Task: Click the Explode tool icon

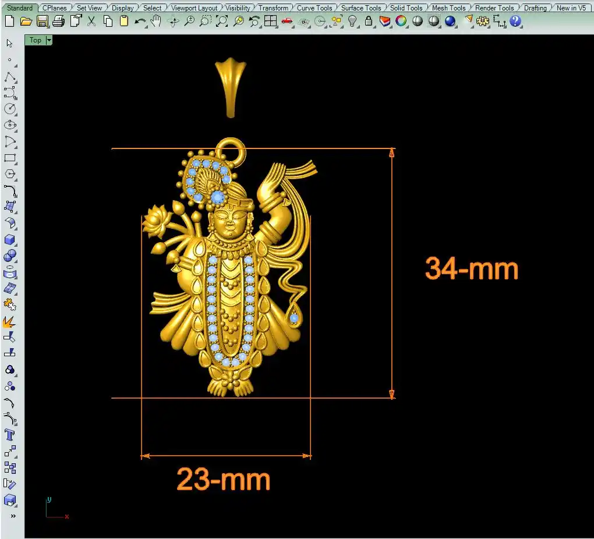Action: tap(10, 321)
